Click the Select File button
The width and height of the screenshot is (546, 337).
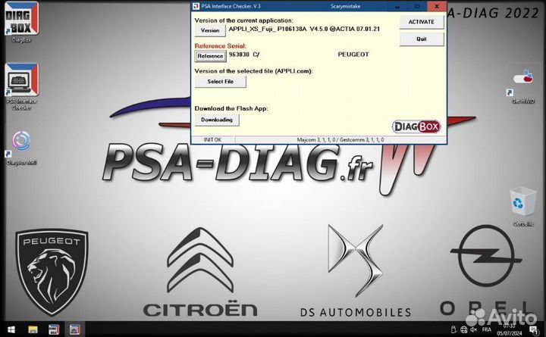[220, 82]
